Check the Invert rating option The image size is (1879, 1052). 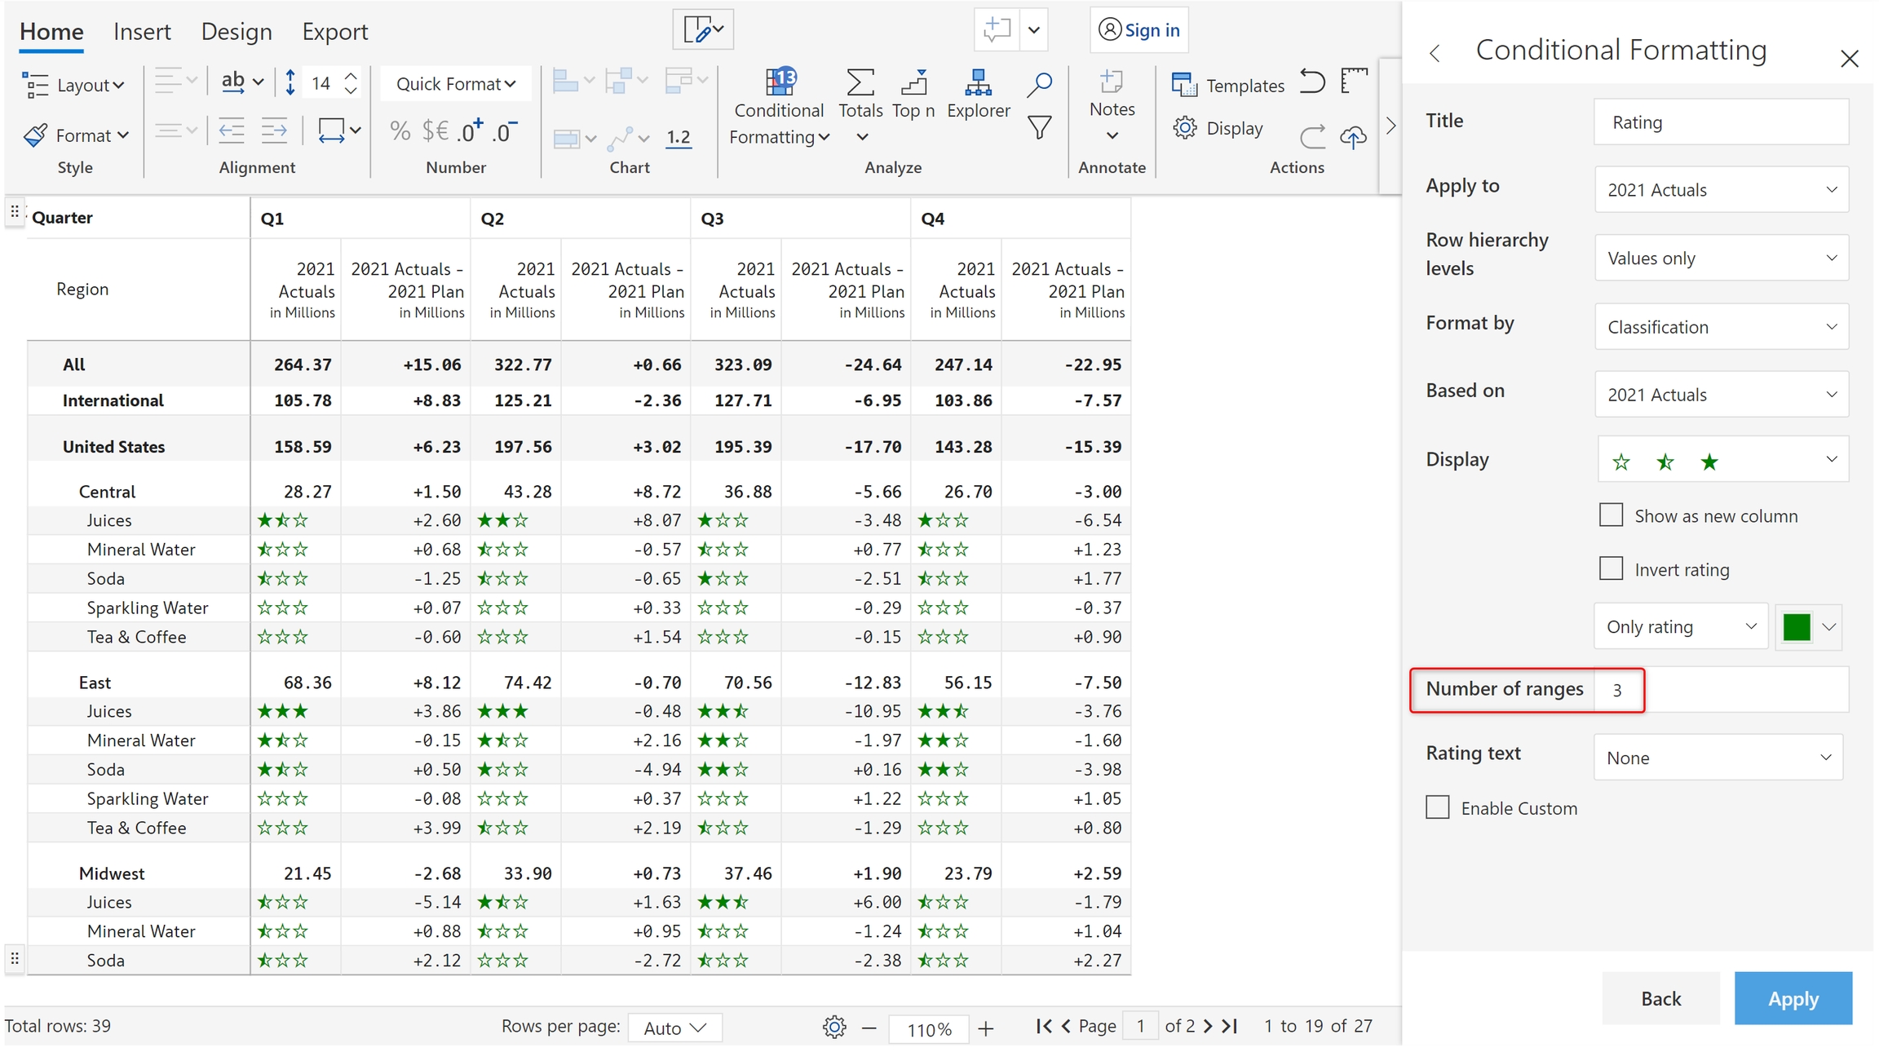1611,568
